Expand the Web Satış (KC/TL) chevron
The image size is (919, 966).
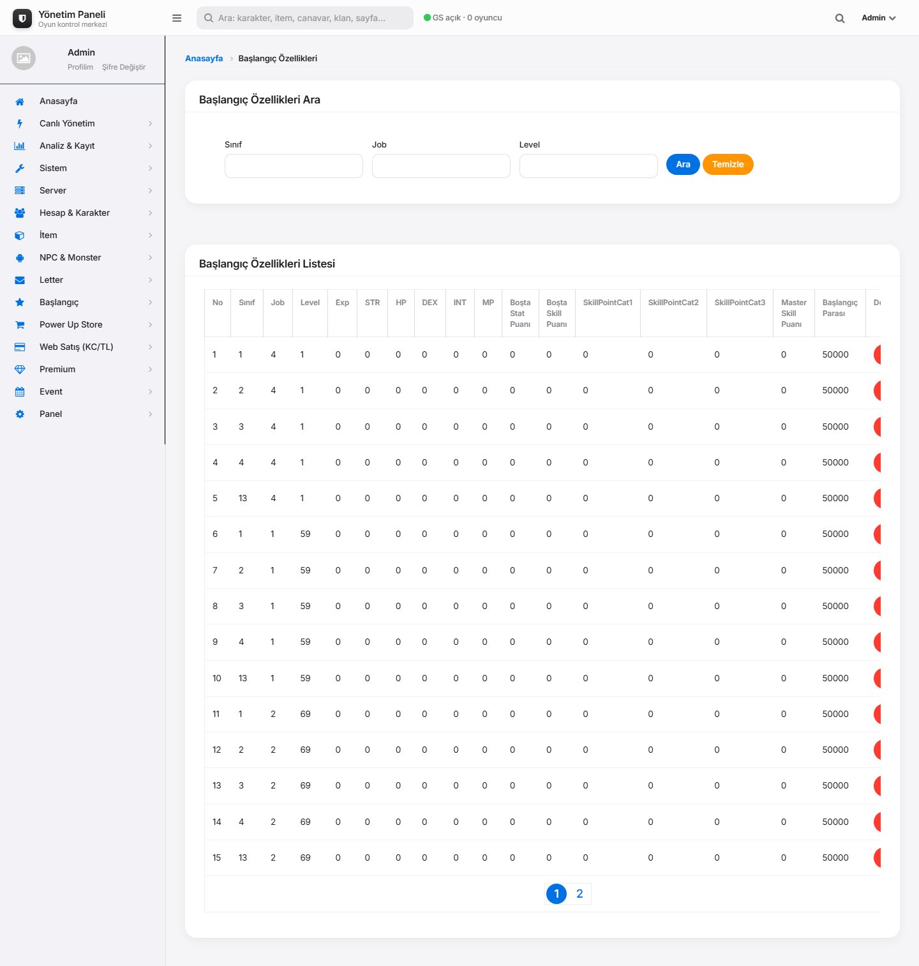[151, 347]
